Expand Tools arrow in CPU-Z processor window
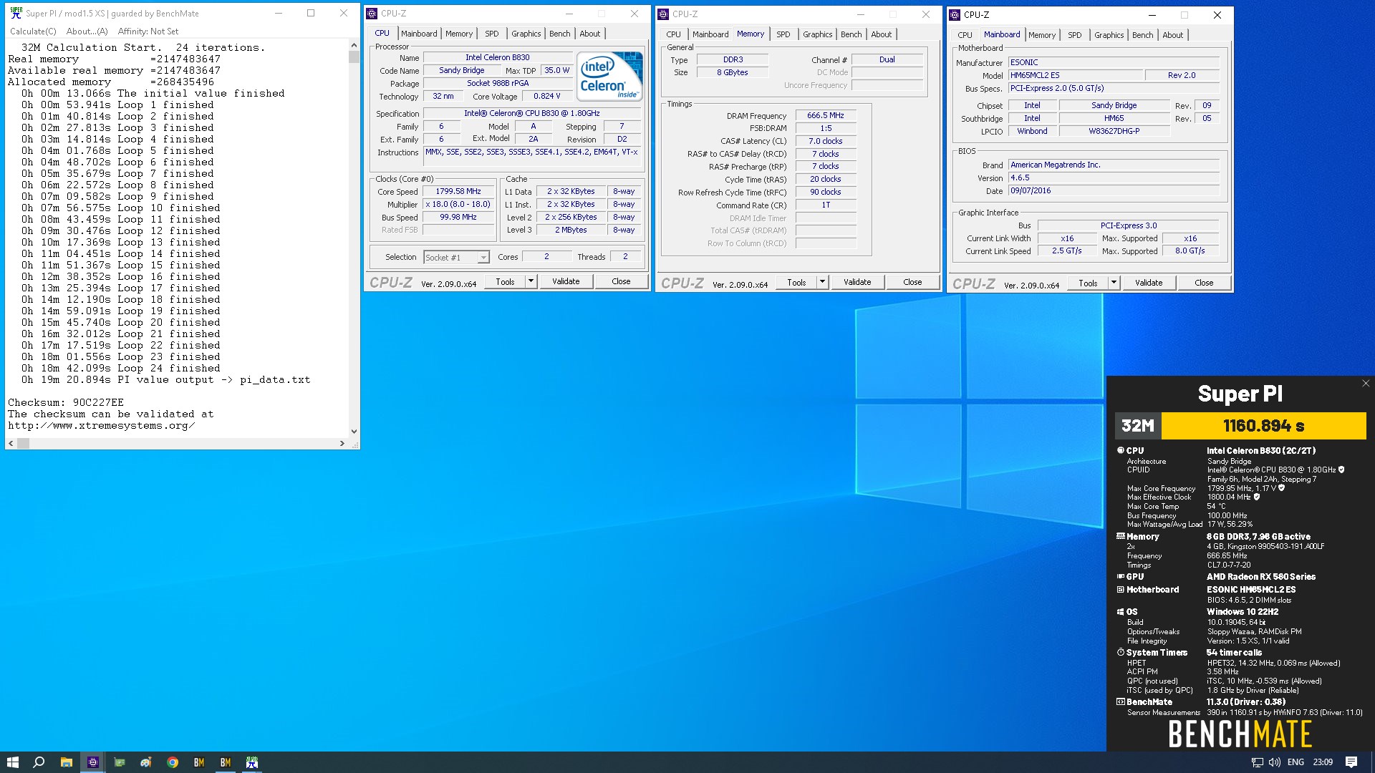Viewport: 1375px width, 773px height. point(531,281)
